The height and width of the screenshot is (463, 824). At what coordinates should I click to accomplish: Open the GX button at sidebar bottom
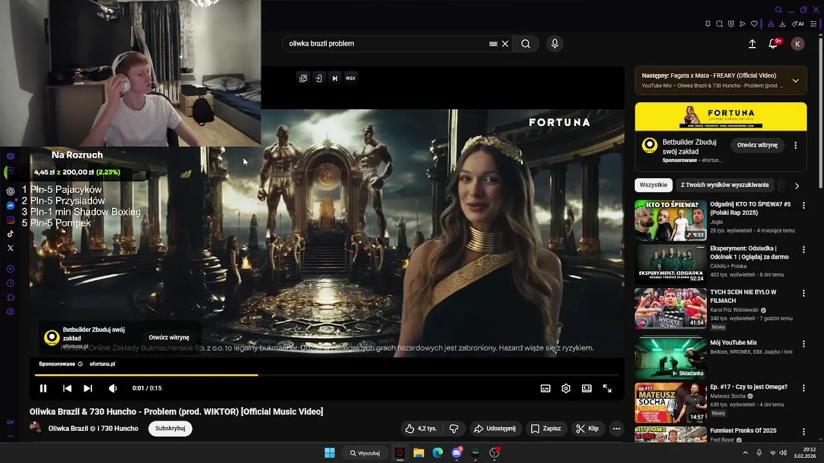tap(10, 422)
